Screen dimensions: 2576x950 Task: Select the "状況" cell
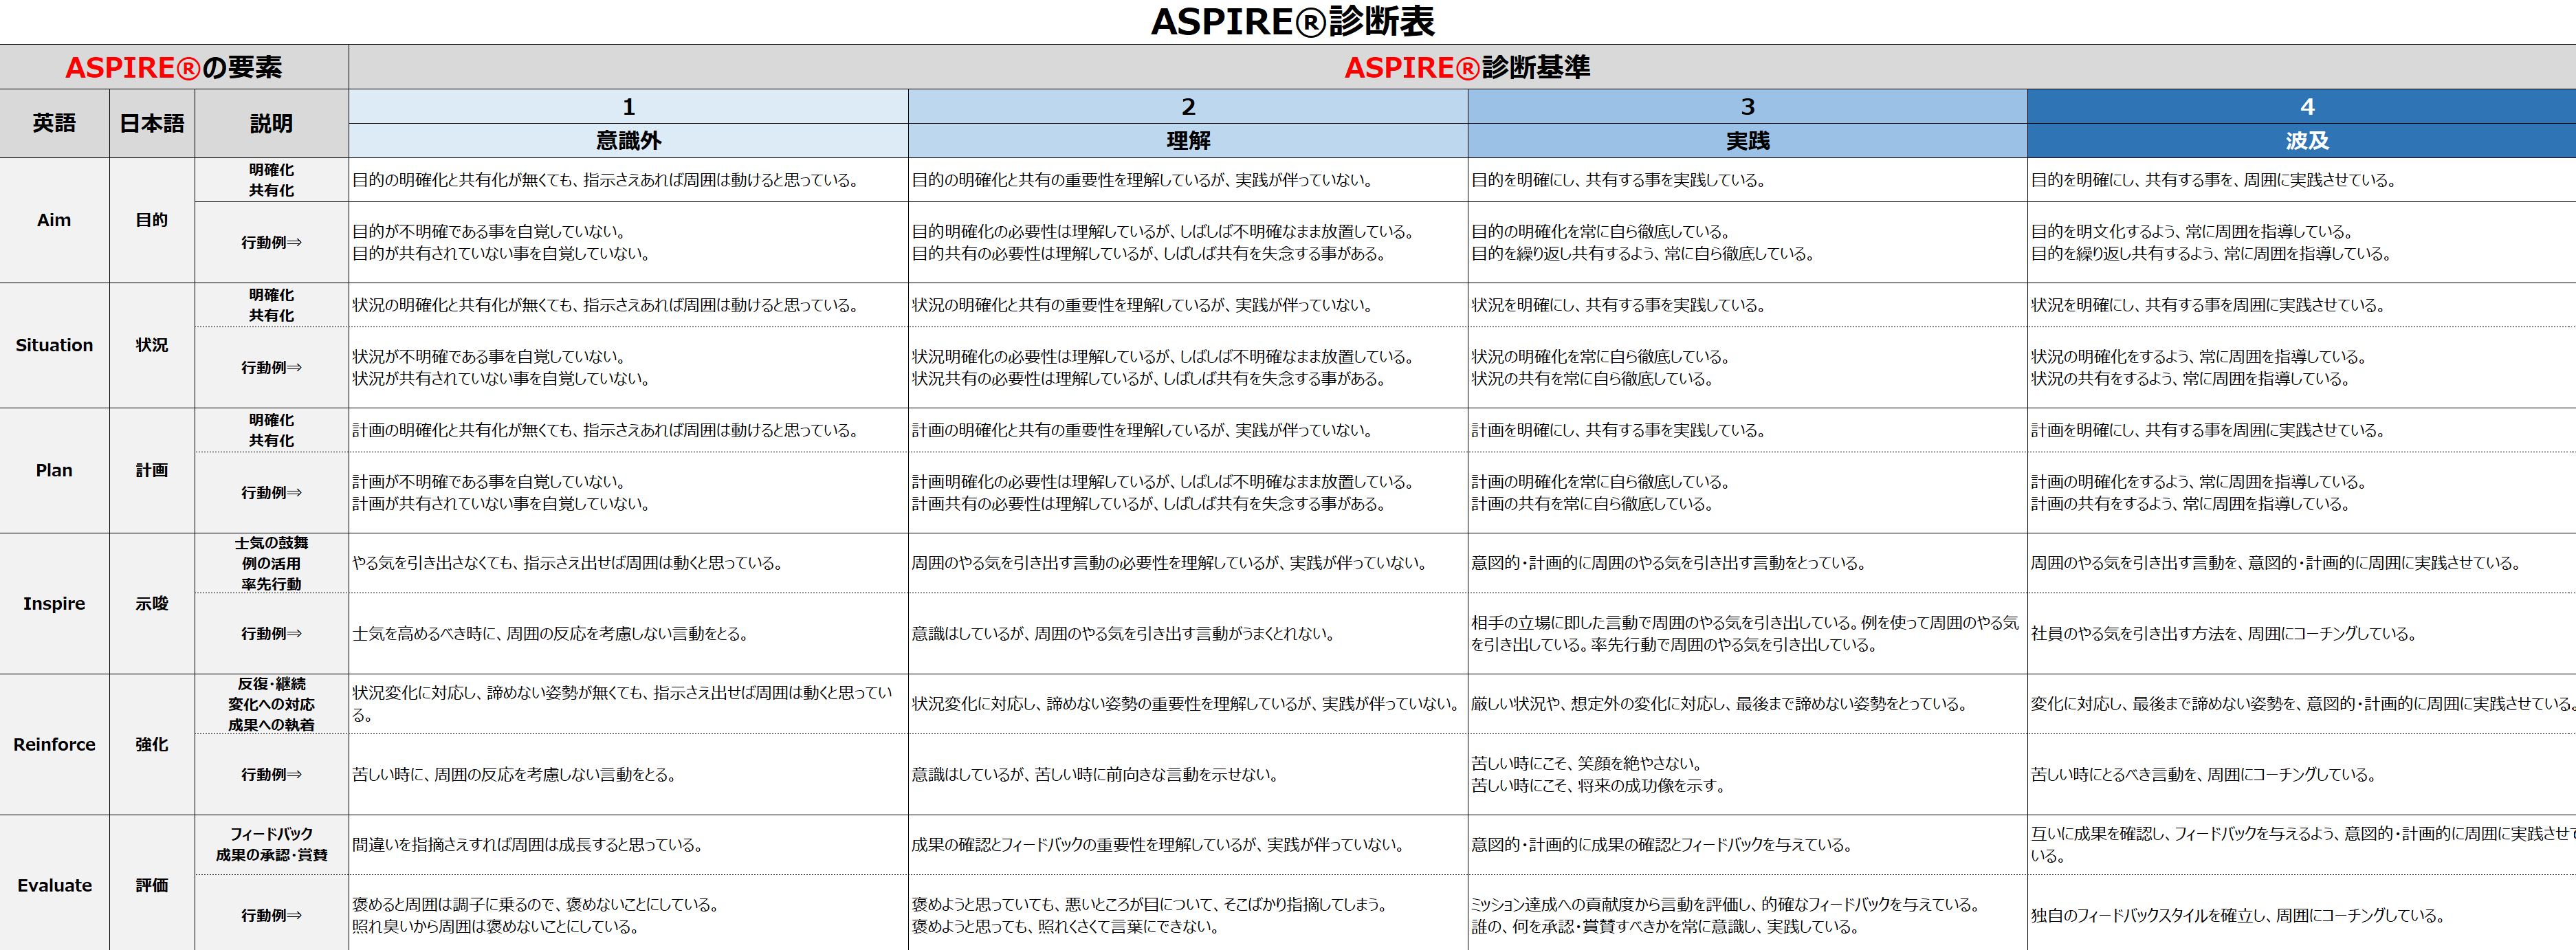(152, 345)
